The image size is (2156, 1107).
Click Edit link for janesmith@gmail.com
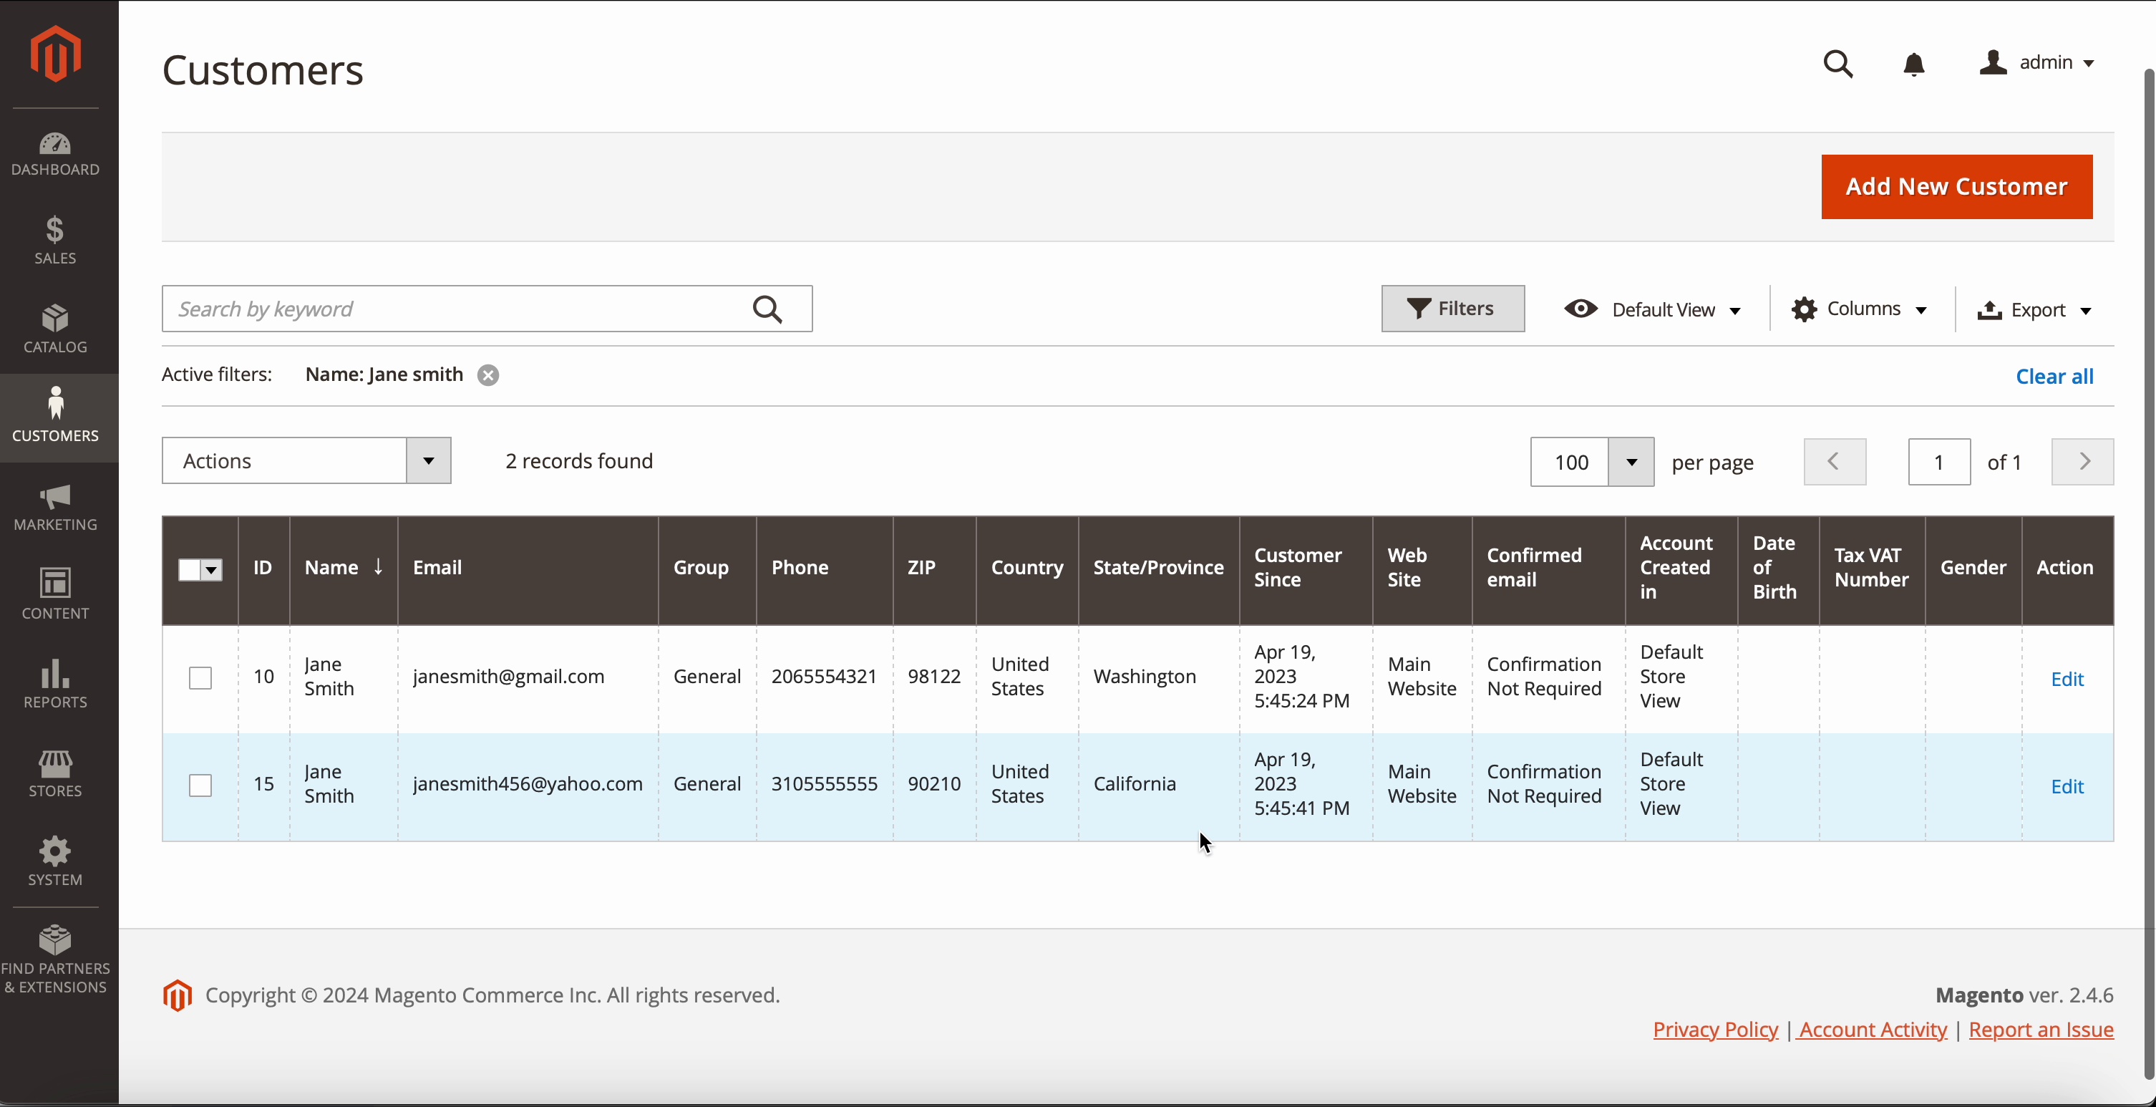click(2067, 679)
